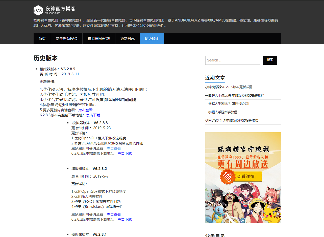Click the Nox logo icon in header
The width and height of the screenshot is (324, 237).
coord(38,10)
